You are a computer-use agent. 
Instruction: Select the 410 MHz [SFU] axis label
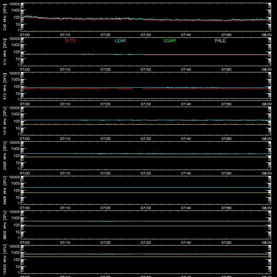coord(5,52)
